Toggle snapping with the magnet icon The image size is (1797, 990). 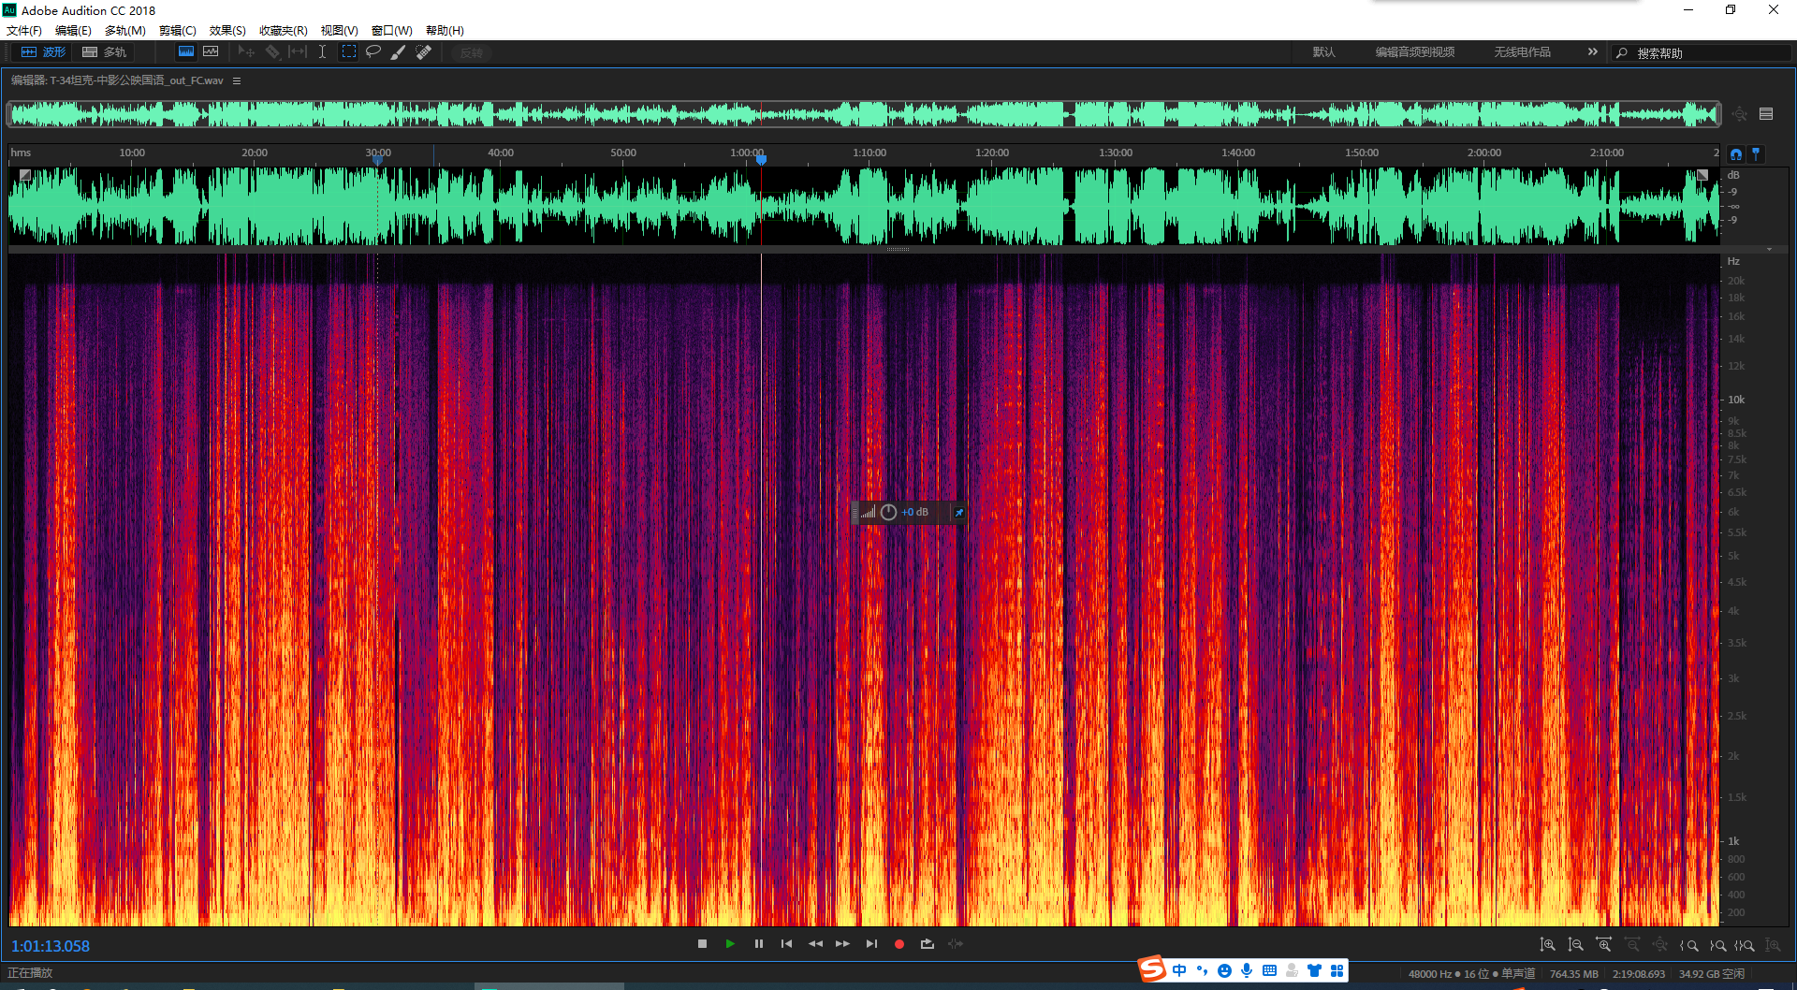pos(1736,154)
